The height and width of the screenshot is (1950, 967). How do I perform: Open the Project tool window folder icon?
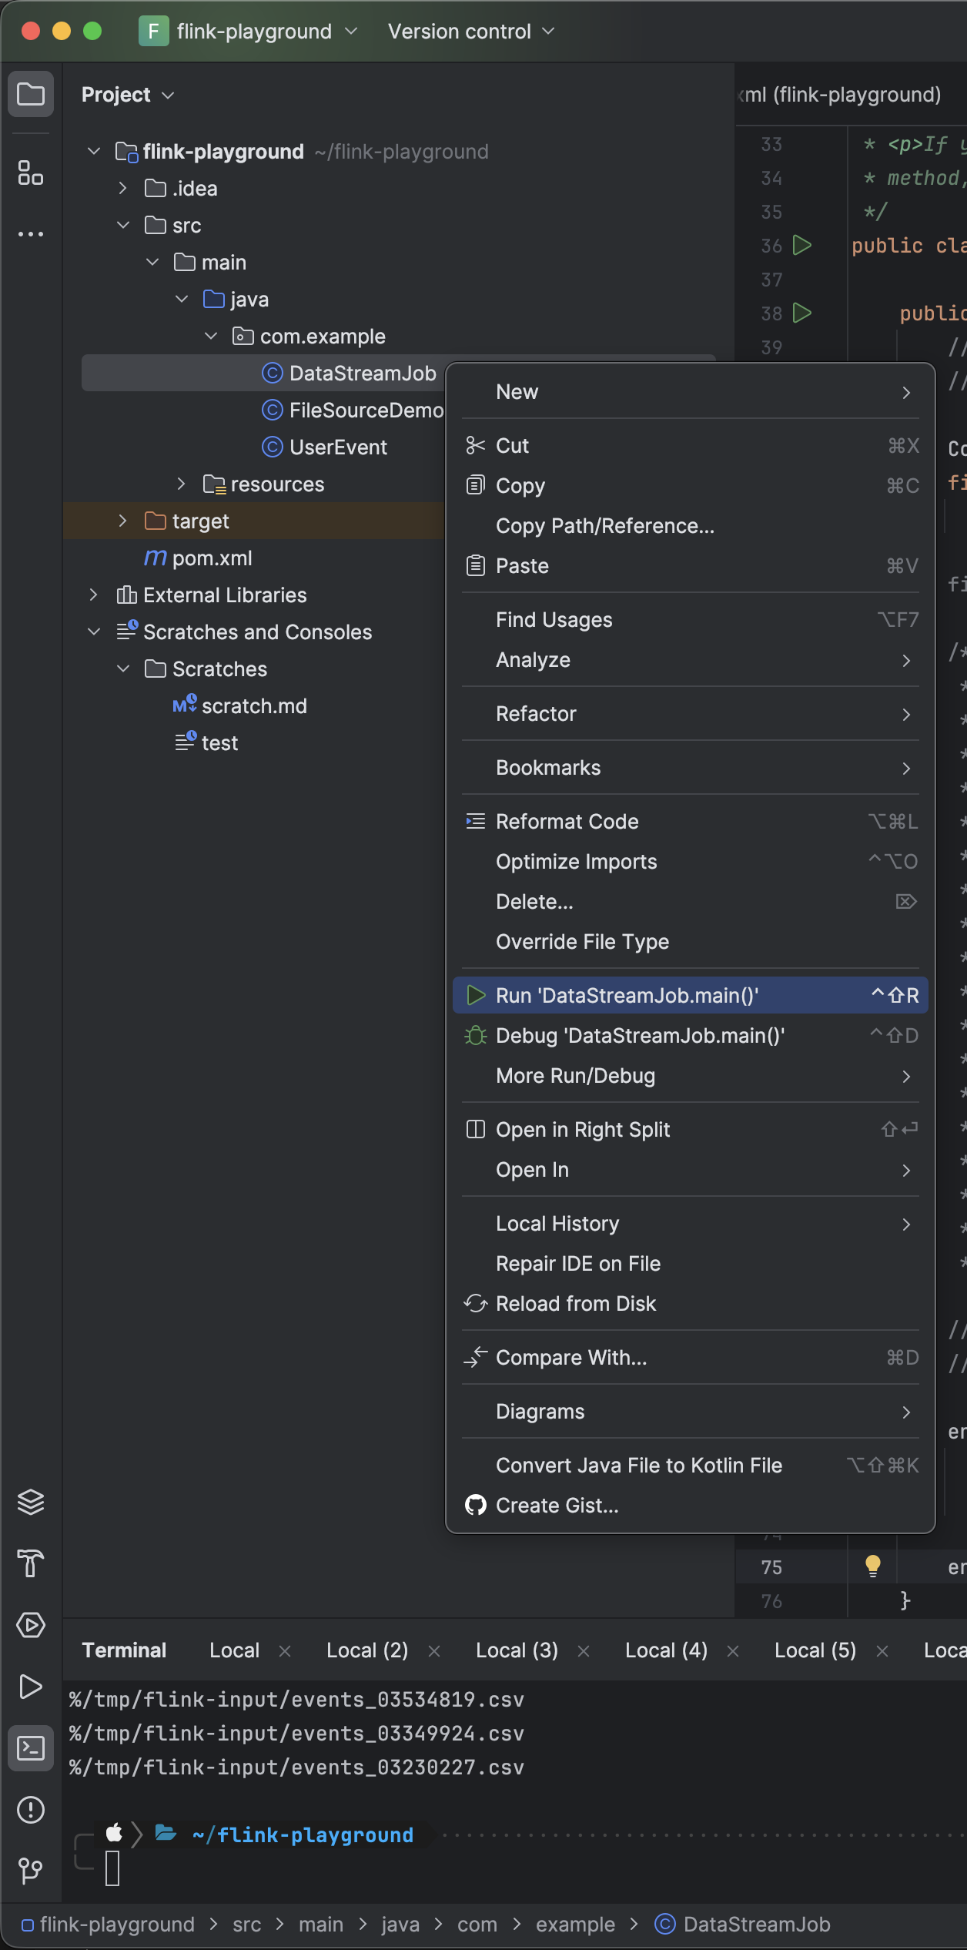[x=31, y=94]
